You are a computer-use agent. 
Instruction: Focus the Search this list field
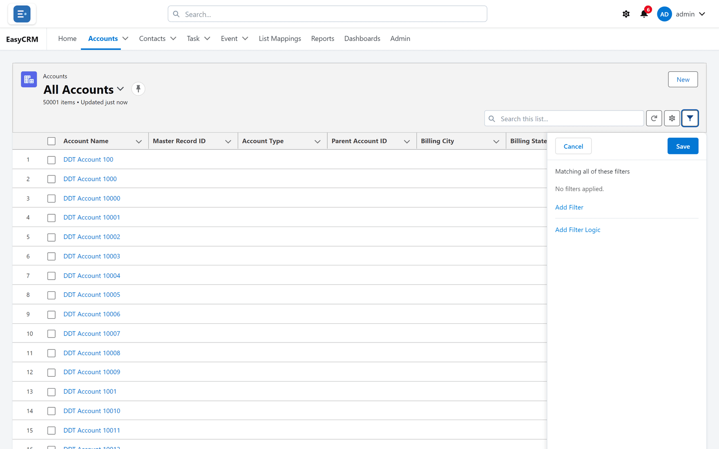pyautogui.click(x=564, y=118)
